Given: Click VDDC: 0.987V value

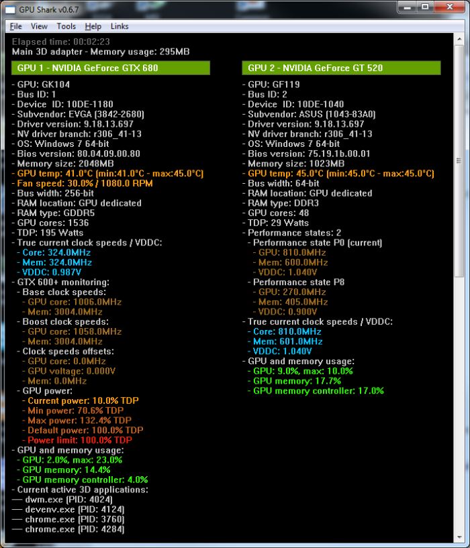Looking at the screenshot, I should 49,272.
